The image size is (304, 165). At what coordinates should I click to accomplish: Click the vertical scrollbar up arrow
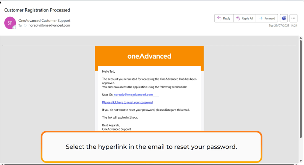click(x=301, y=38)
